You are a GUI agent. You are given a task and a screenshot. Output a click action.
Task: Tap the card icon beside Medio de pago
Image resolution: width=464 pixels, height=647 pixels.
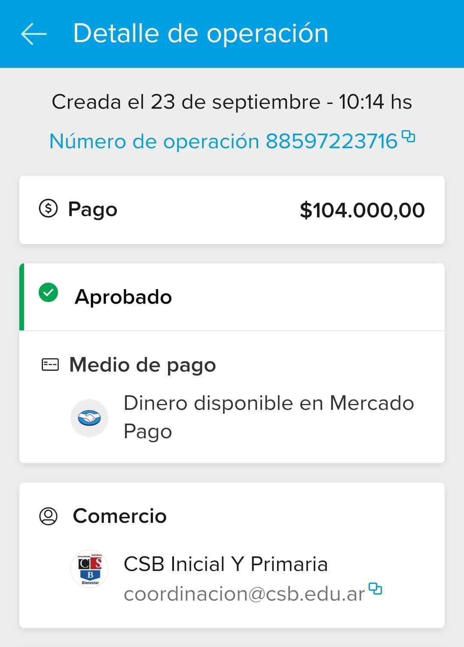(x=50, y=365)
